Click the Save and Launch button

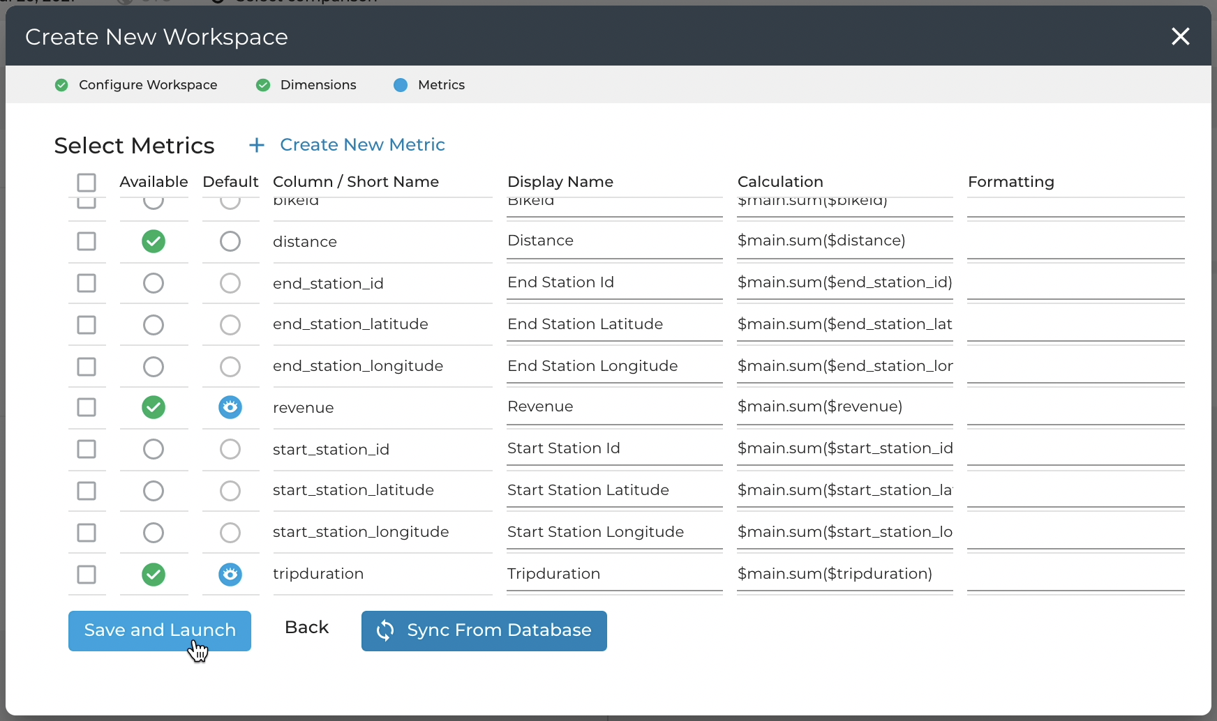(x=160, y=631)
